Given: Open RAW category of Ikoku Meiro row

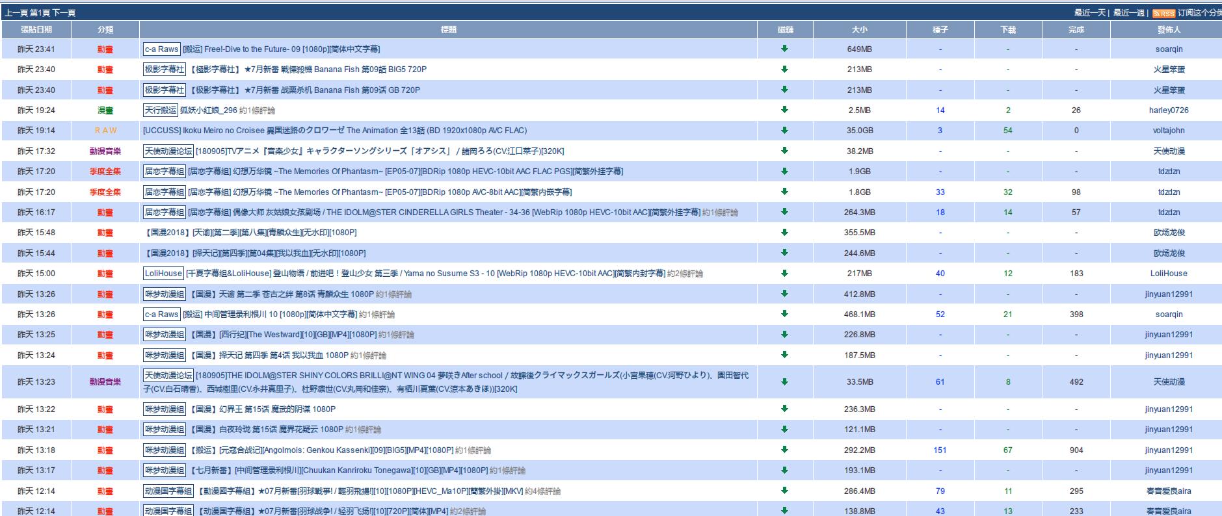Looking at the screenshot, I should coord(105,130).
